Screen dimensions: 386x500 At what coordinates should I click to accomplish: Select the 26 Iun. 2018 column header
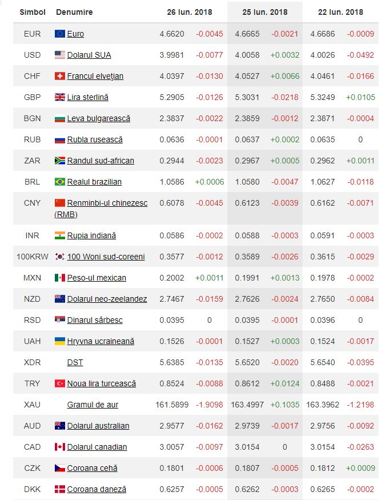click(x=189, y=12)
